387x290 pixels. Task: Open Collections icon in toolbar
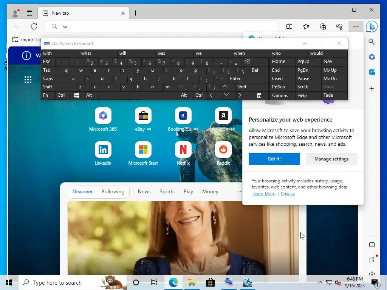pos(323,26)
